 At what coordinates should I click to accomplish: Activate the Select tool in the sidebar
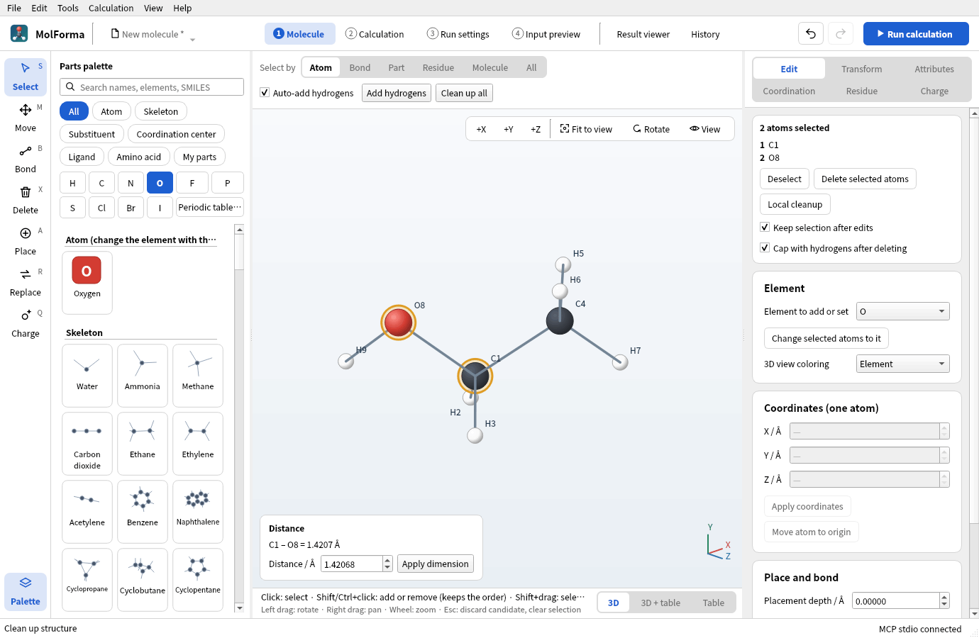point(26,77)
